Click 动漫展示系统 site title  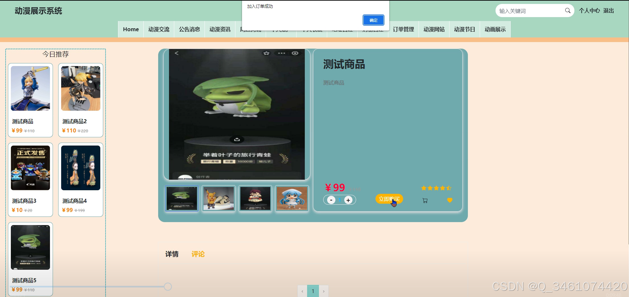(x=38, y=11)
